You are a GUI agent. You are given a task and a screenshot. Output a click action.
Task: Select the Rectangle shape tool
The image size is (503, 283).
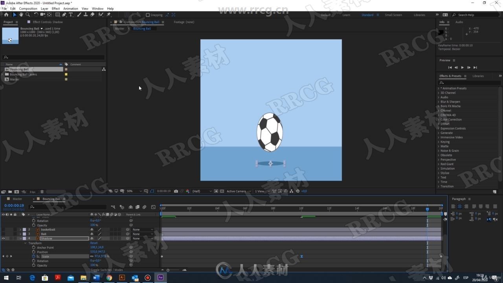point(57,15)
